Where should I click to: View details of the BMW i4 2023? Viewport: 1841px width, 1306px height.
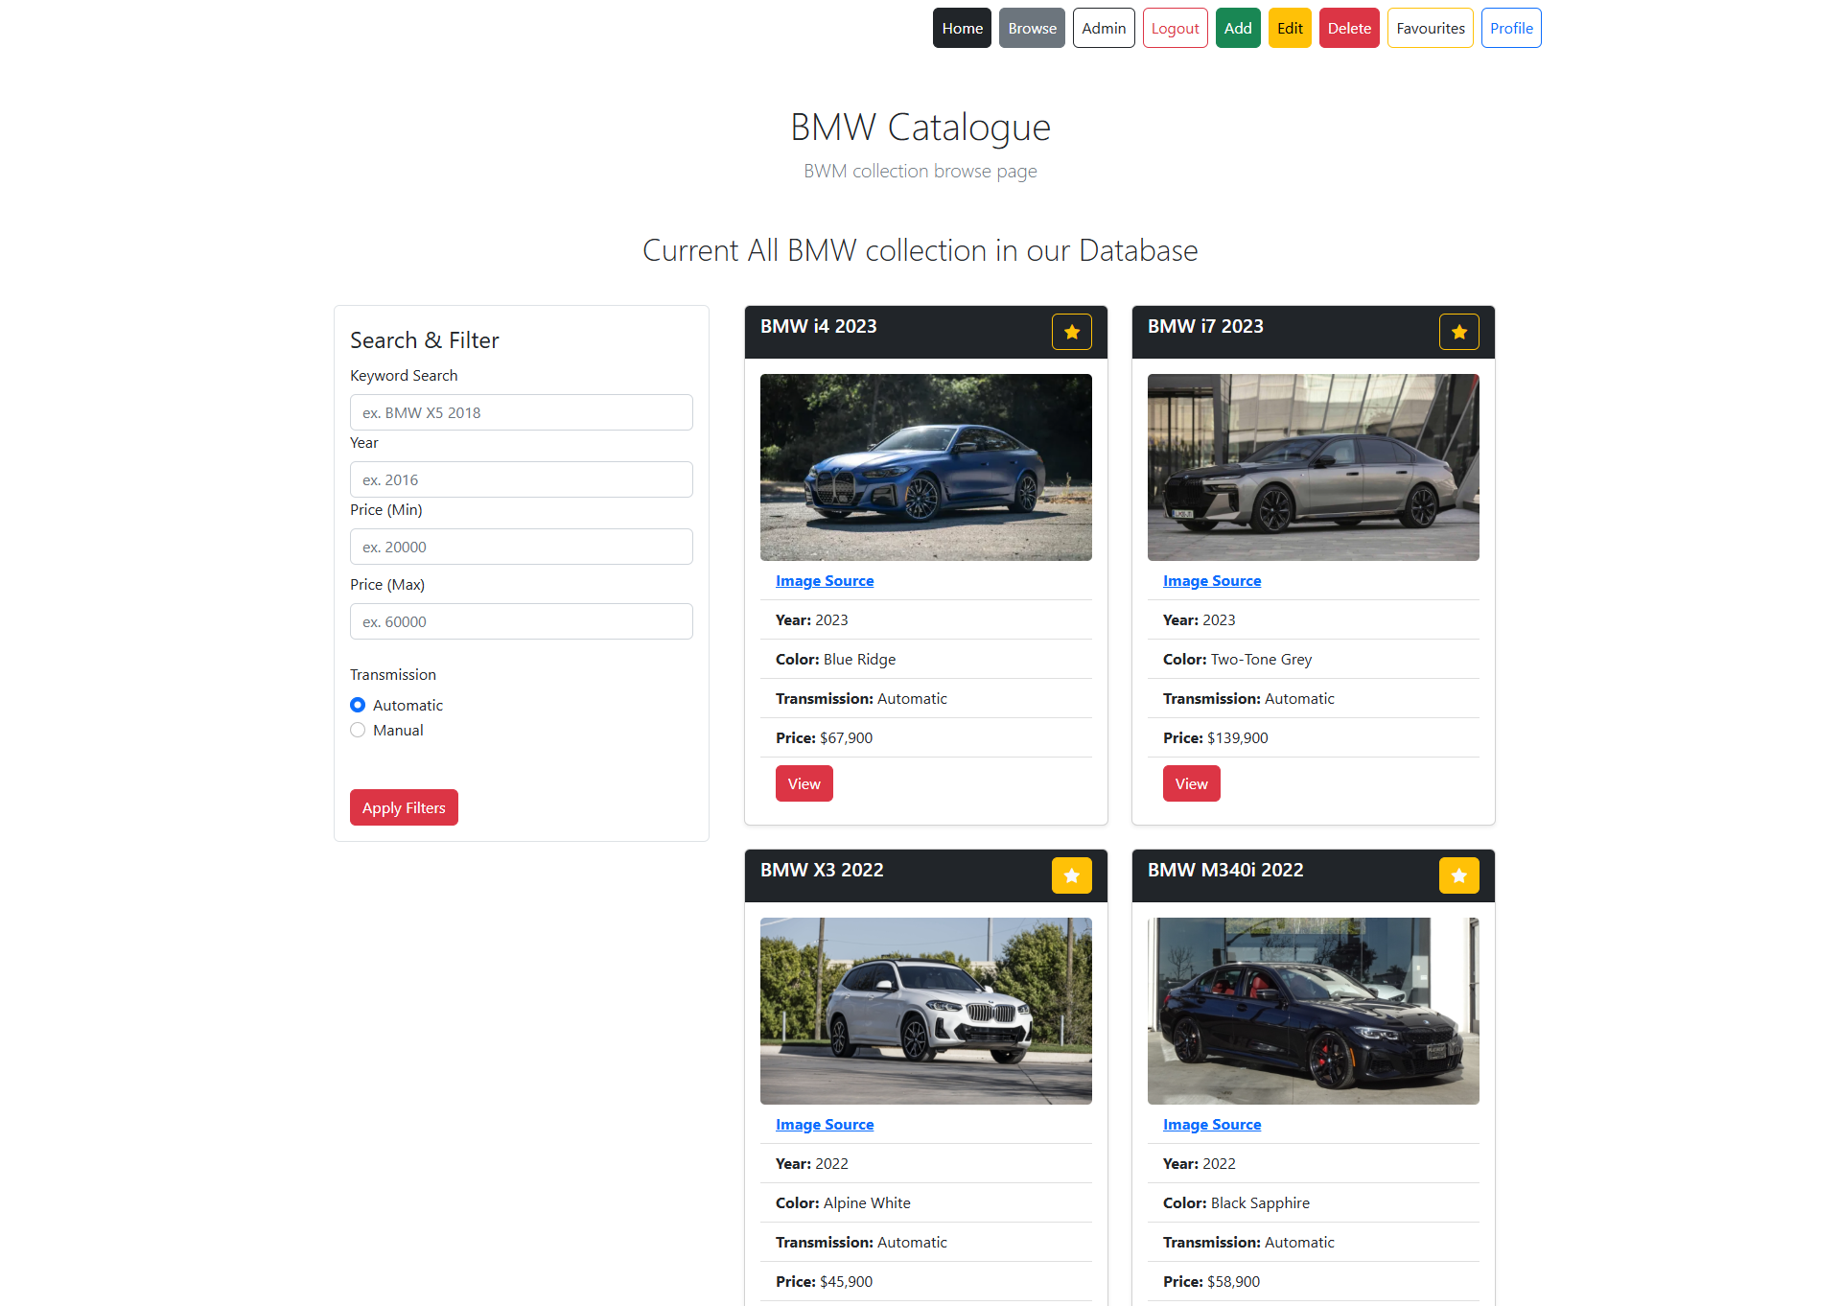point(804,783)
